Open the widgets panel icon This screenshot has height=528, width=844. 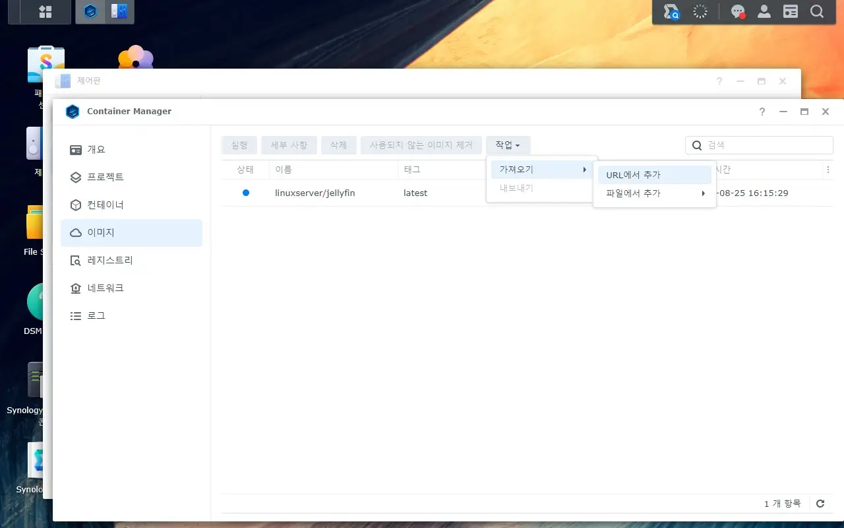point(791,11)
